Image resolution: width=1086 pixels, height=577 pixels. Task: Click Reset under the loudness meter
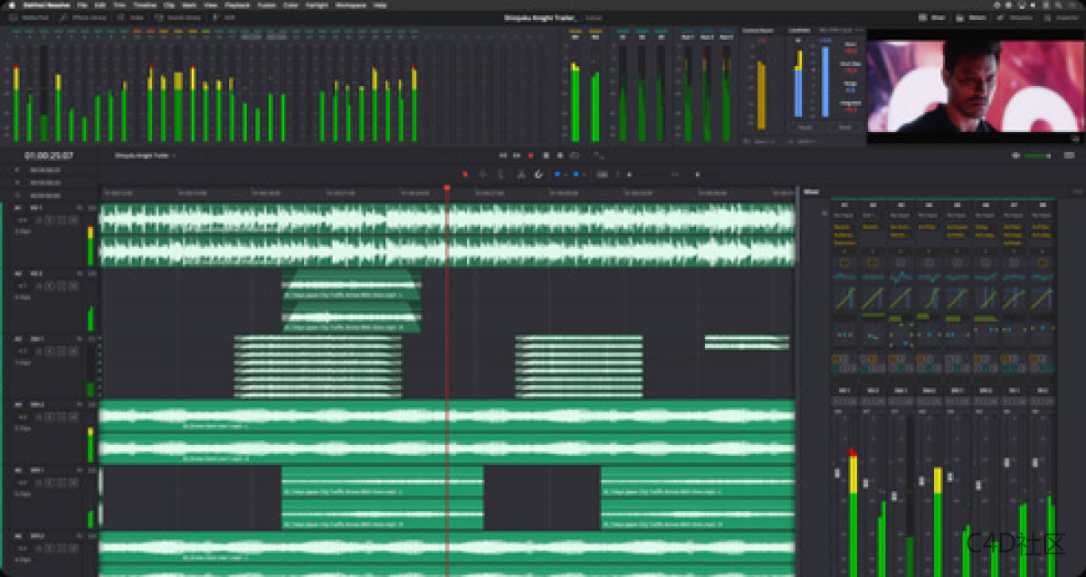point(844,128)
